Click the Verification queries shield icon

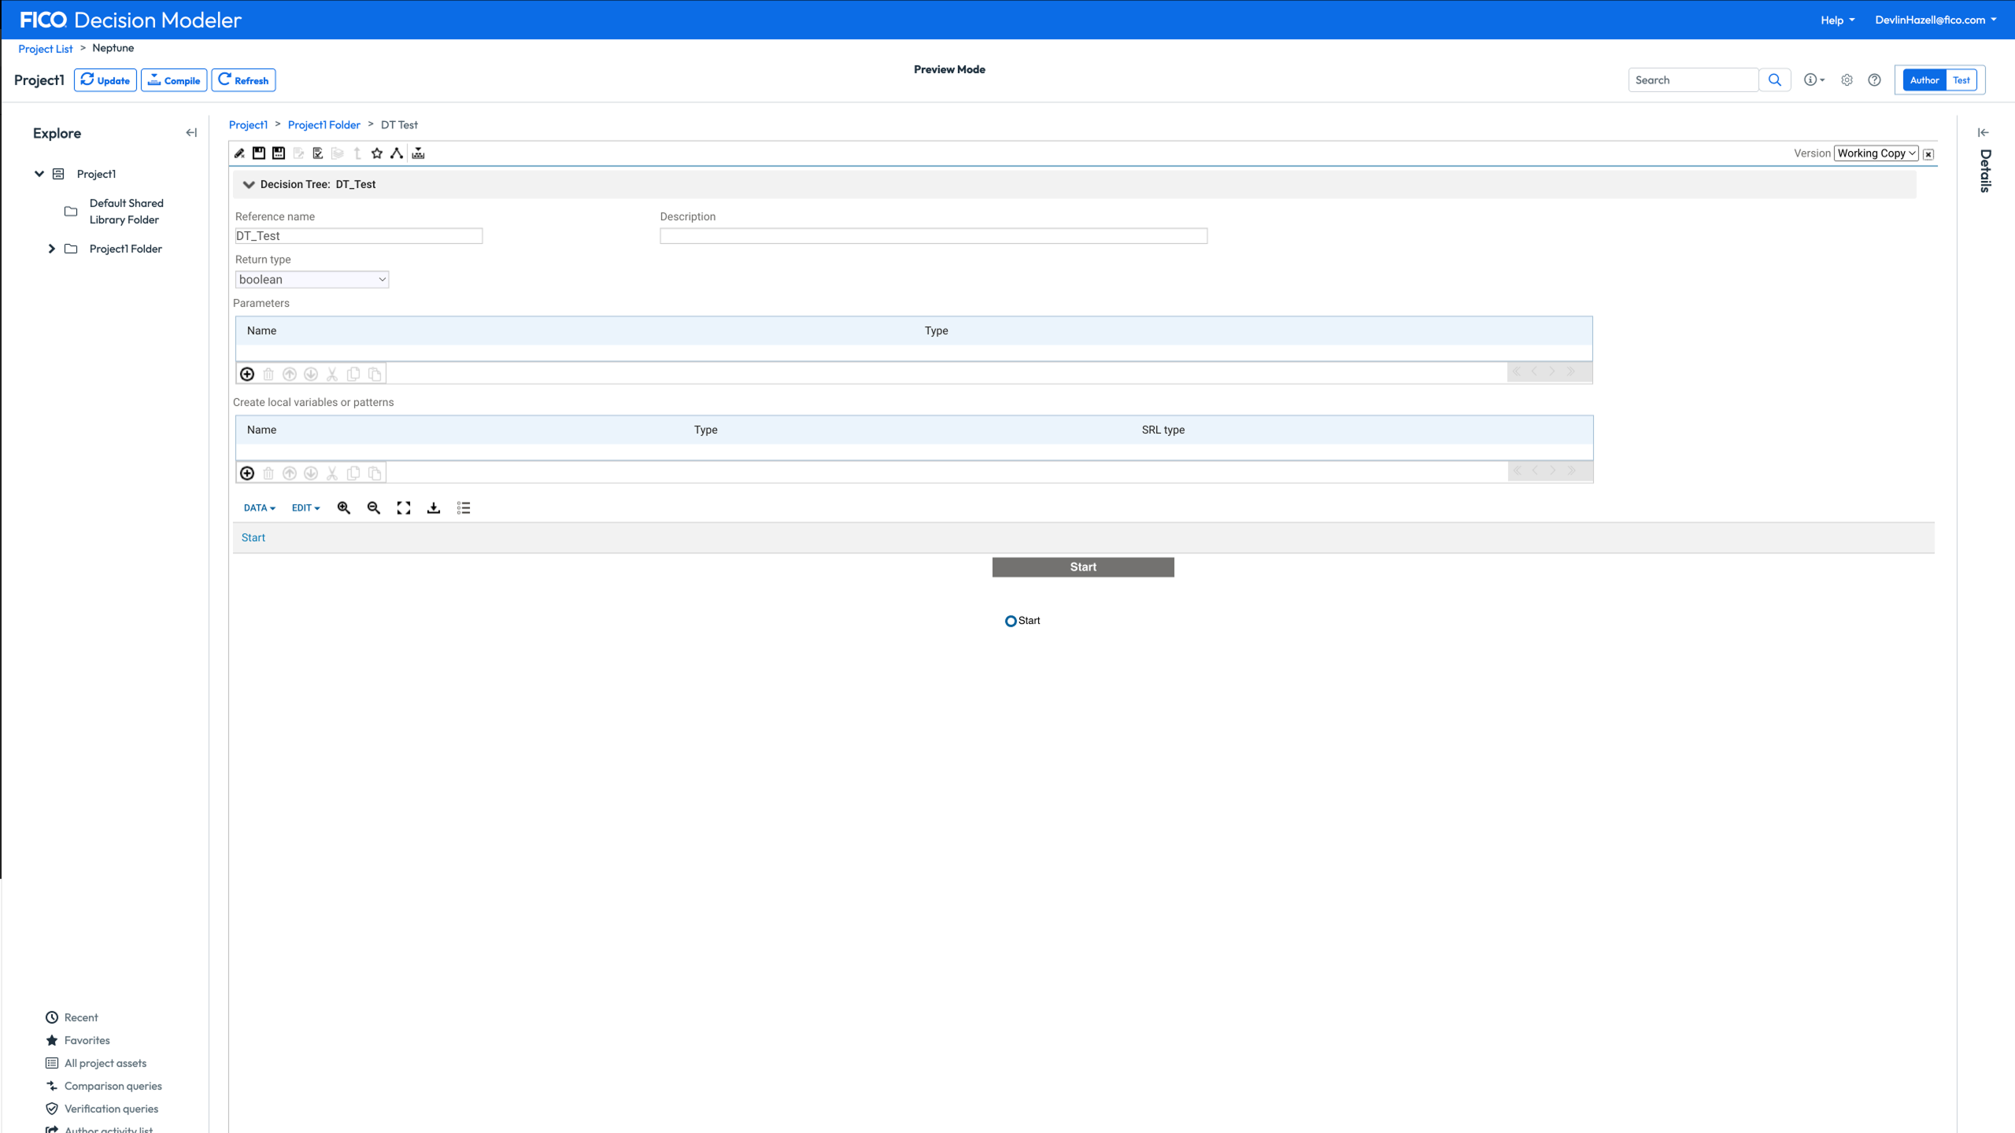click(52, 1109)
